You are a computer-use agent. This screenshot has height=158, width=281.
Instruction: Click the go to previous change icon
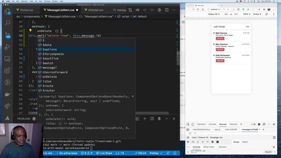coord(137,10)
